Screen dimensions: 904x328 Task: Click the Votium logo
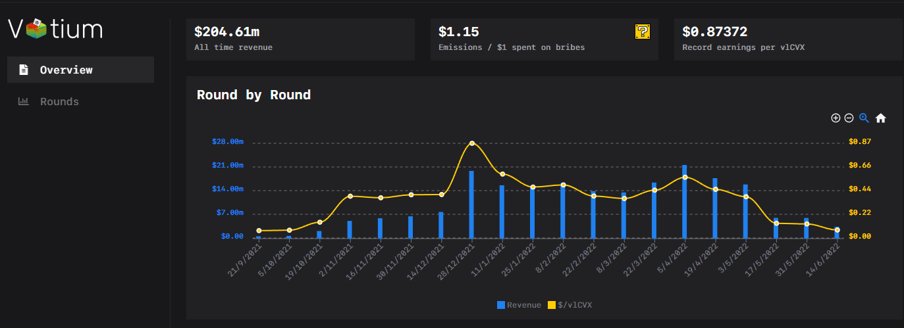pos(55,29)
